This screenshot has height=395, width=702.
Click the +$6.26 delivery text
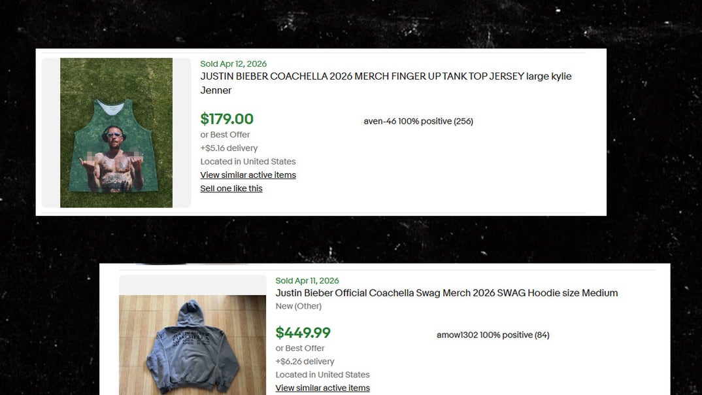[x=305, y=361]
